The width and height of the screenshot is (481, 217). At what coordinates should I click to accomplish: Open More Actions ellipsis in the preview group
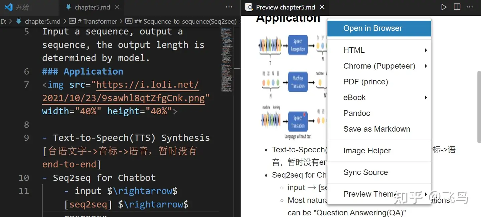(x=470, y=7)
